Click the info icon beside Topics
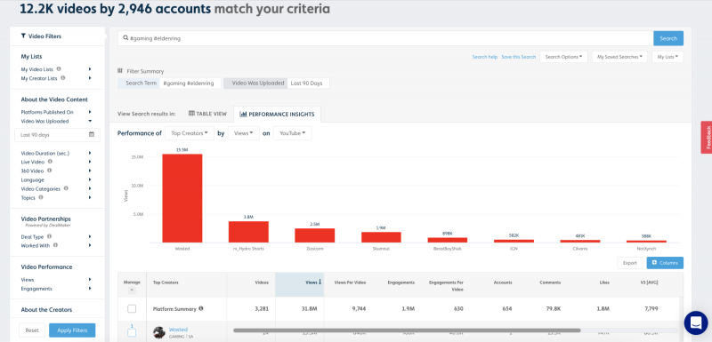 tap(41, 197)
